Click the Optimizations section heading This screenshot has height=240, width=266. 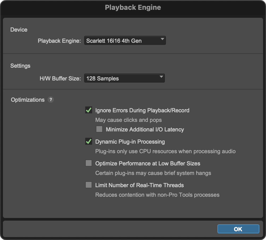pos(28,100)
